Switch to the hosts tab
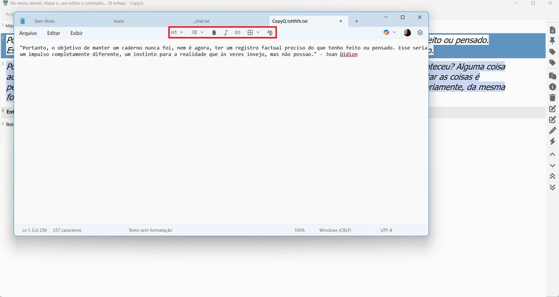Screen dimensions: 559x297 pyautogui.click(x=119, y=21)
